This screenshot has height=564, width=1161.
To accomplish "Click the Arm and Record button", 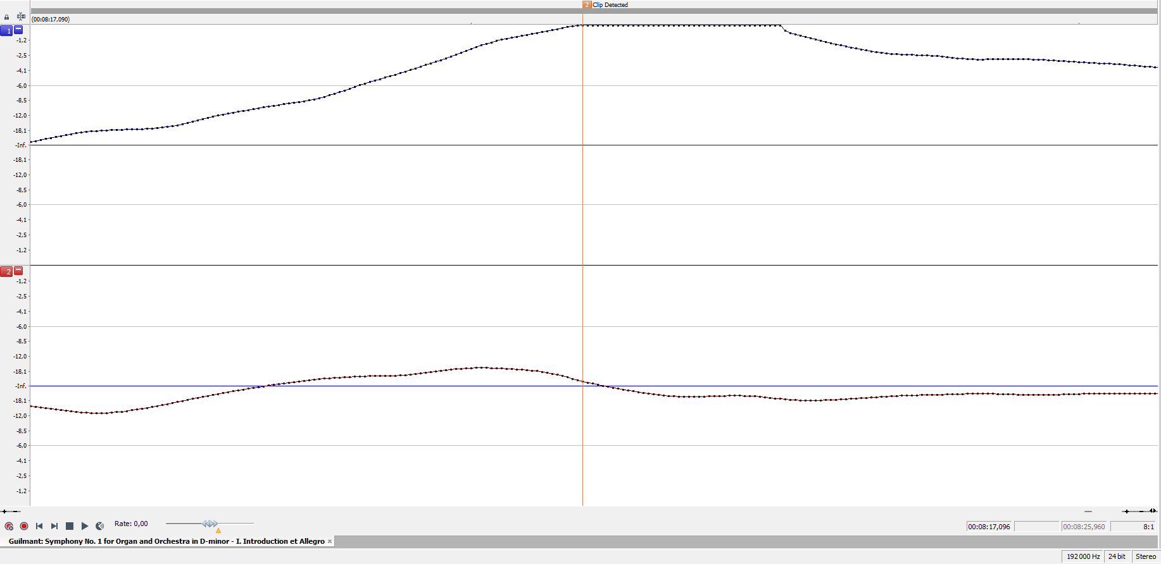I will (x=9, y=526).
